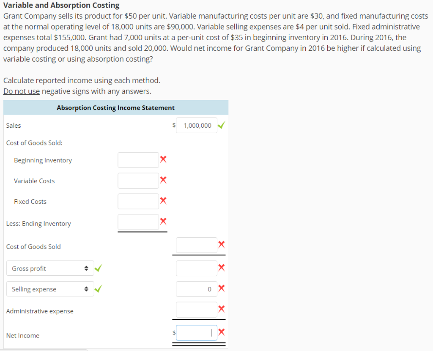Click the green checkmark beside Sales
Viewport: 433px width, 351px height.
click(221, 125)
